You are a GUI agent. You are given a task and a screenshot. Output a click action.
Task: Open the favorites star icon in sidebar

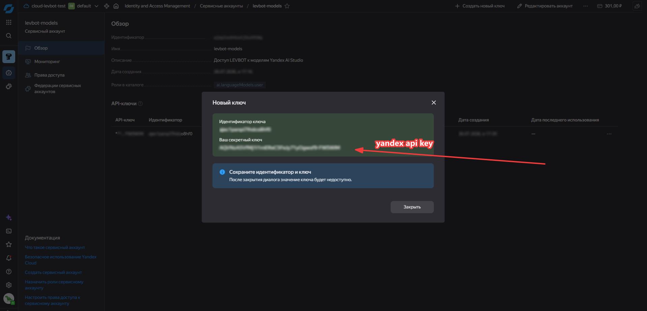(x=9, y=245)
